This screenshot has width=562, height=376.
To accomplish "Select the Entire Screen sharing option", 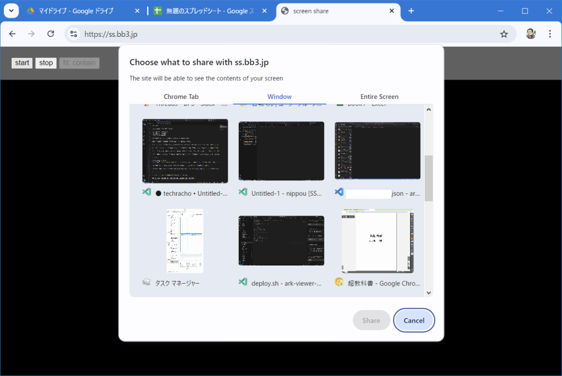I will [x=379, y=97].
